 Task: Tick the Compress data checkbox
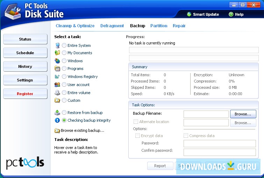[x=186, y=136]
